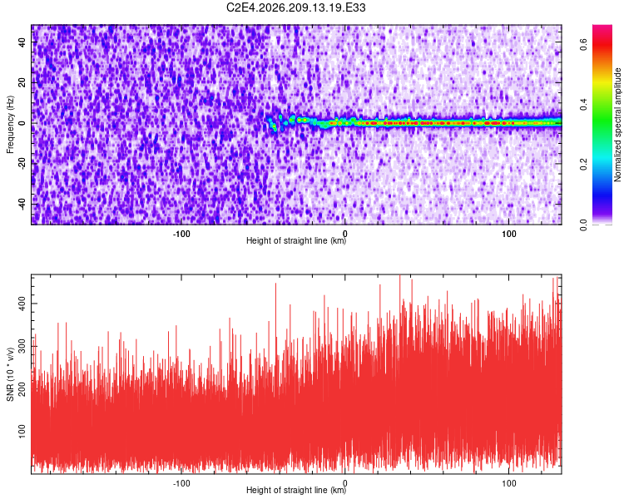Click the 0 tick under the SNR plot

click(x=345, y=483)
